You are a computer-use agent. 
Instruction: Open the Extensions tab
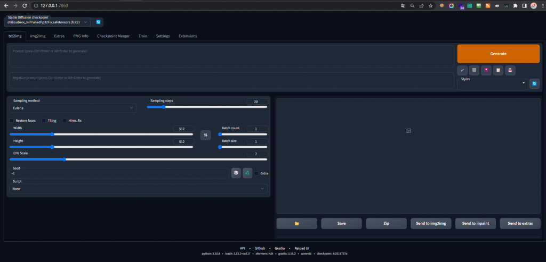click(x=188, y=36)
